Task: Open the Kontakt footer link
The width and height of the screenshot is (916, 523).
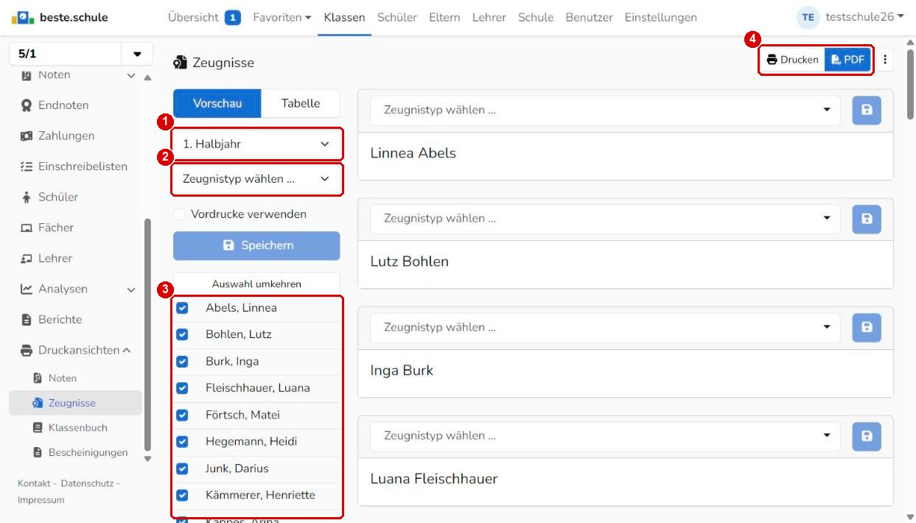Action: click(34, 483)
